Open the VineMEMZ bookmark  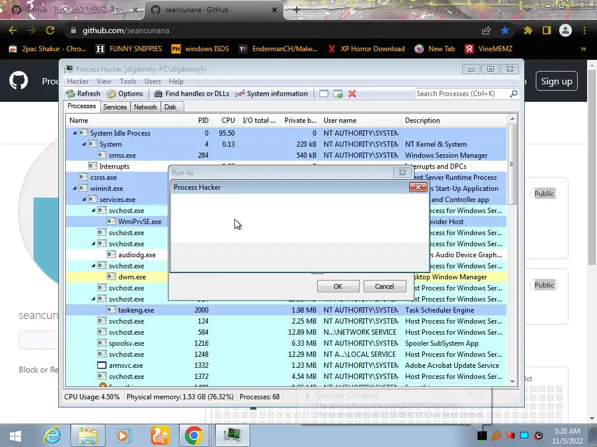pos(489,49)
